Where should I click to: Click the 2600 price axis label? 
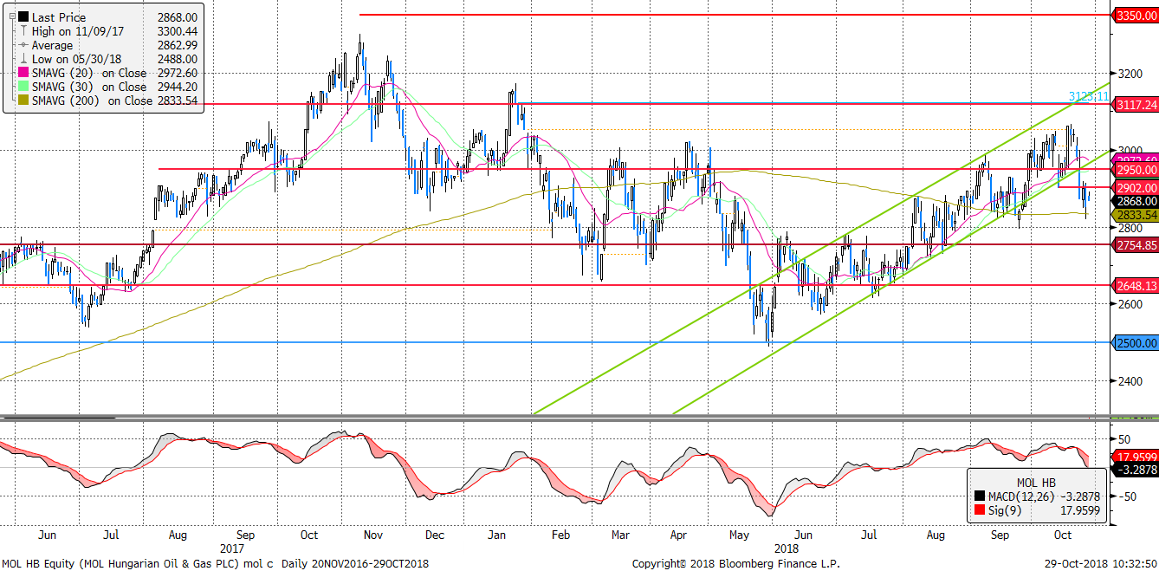point(1129,305)
